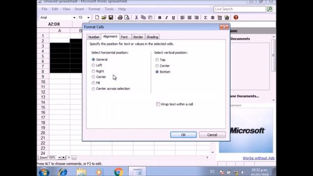Open the Format menu

(94, 9)
